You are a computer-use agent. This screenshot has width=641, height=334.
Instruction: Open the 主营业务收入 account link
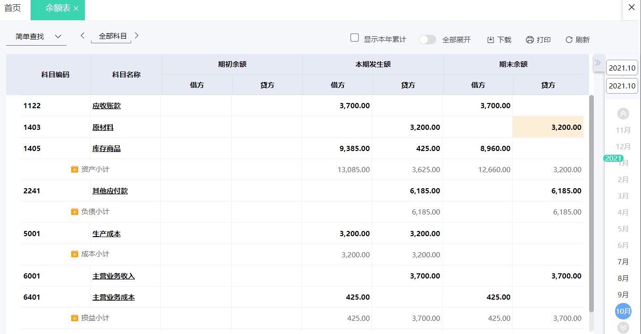click(114, 276)
